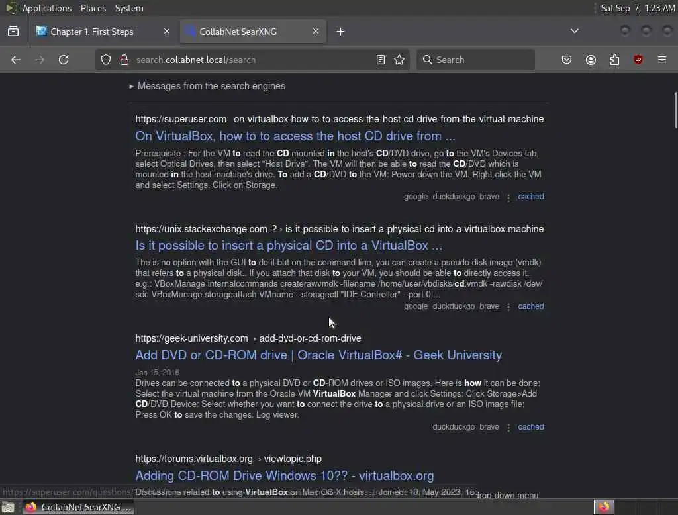Open the three-dot menu on superuser result
The image size is (678, 515).
click(508, 197)
